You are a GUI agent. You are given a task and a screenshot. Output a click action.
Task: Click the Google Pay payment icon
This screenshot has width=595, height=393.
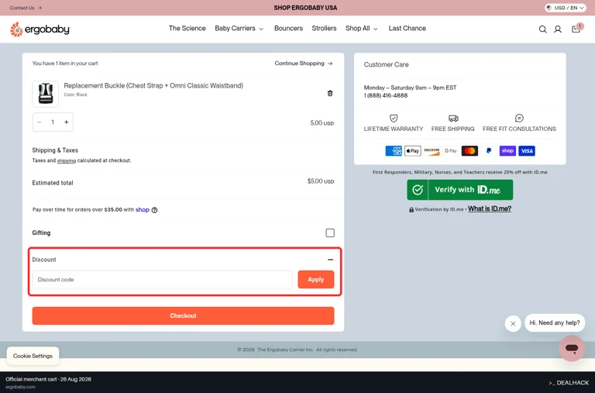450,150
